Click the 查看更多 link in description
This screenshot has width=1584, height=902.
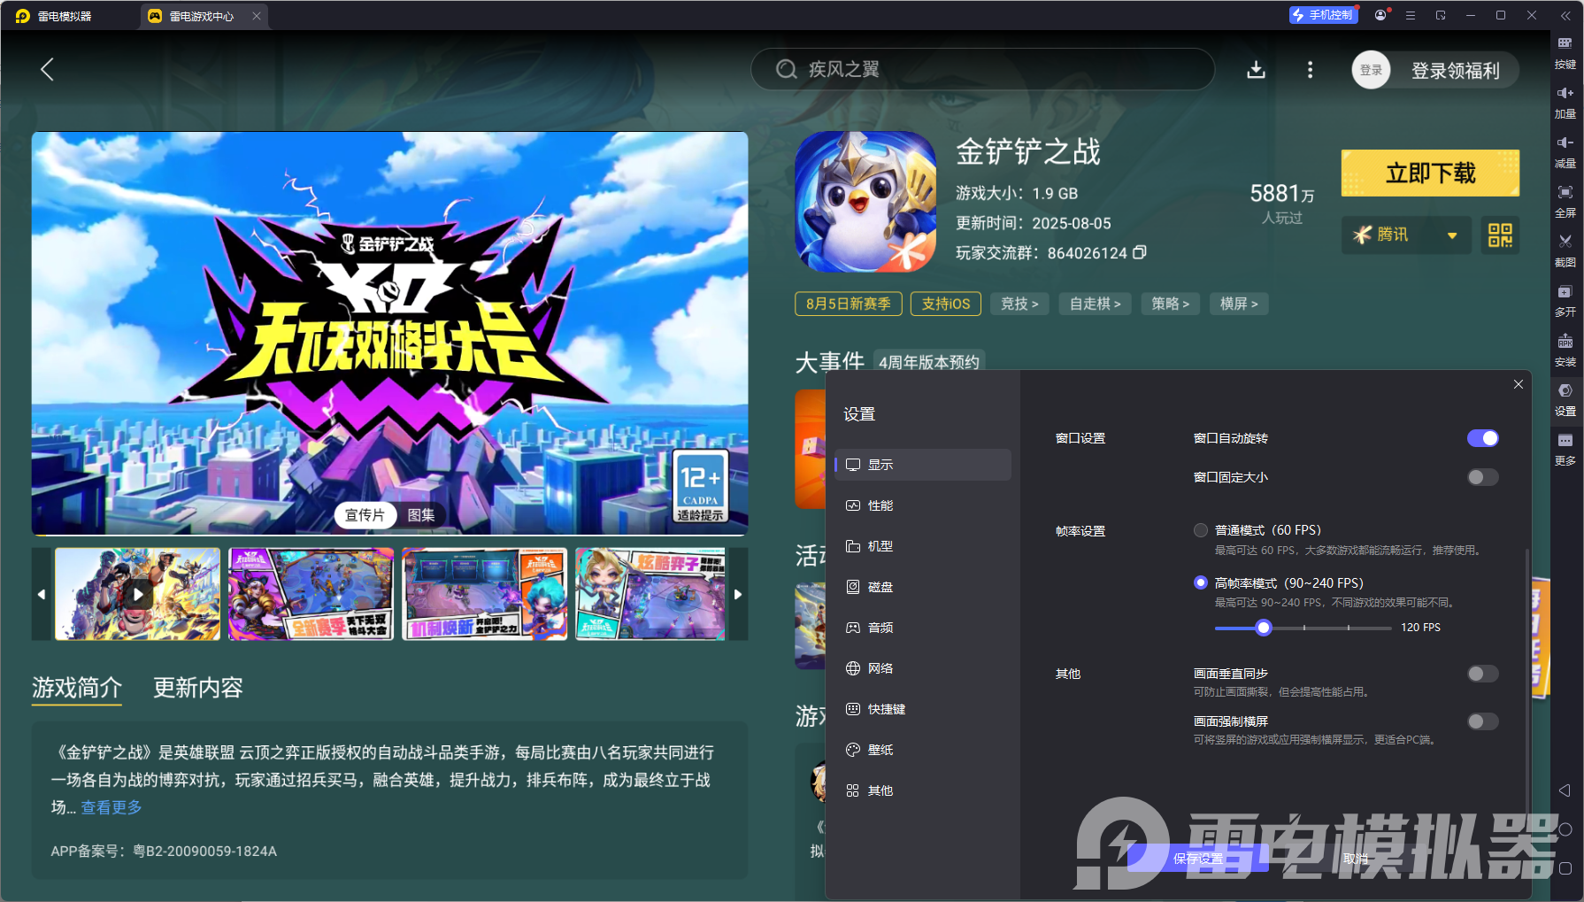(x=111, y=807)
